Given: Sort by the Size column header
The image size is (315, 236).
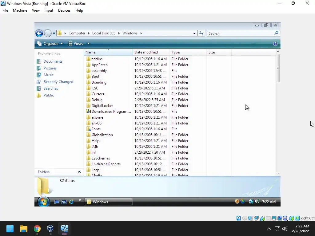Looking at the screenshot, I should 219,52.
